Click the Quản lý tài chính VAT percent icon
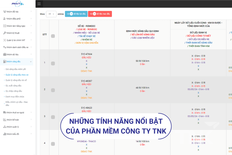232x155 pixels. point(5,40)
